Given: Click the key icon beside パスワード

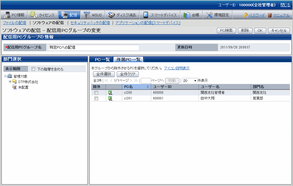Looking at the screenshot, I should [245, 15].
